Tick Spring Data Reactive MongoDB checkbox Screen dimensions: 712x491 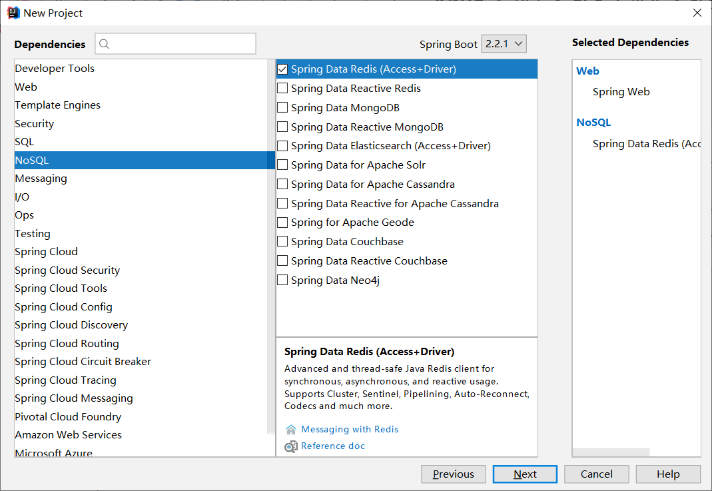click(282, 127)
